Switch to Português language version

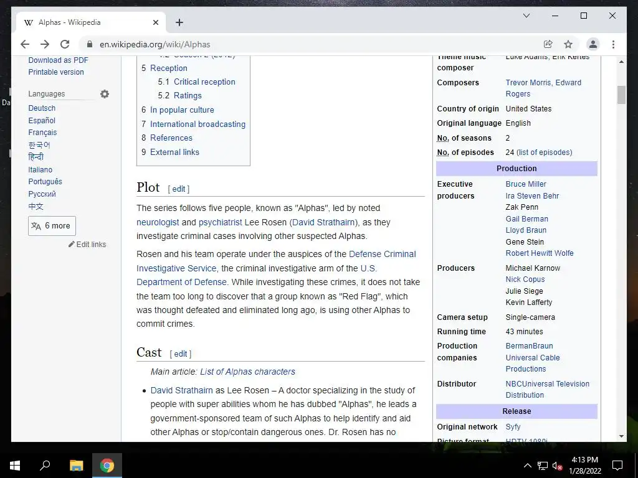tap(45, 182)
